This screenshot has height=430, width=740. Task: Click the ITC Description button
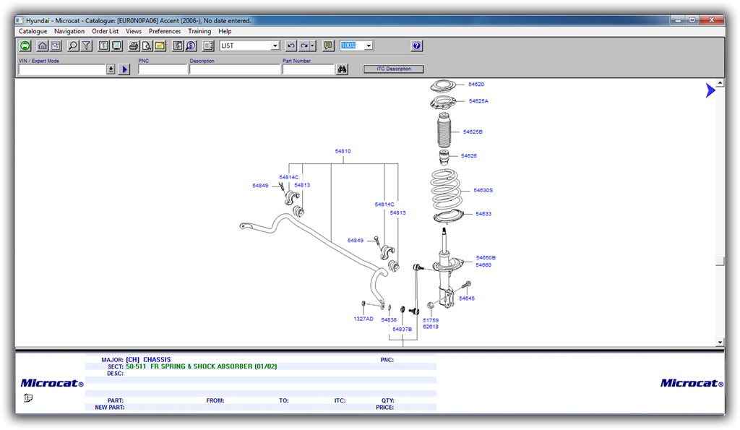394,69
